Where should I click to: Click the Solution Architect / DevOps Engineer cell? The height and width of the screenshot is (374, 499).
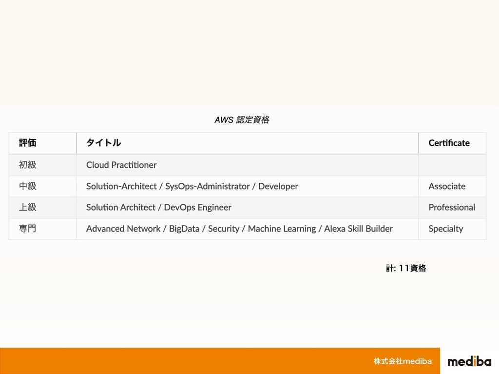pos(247,207)
